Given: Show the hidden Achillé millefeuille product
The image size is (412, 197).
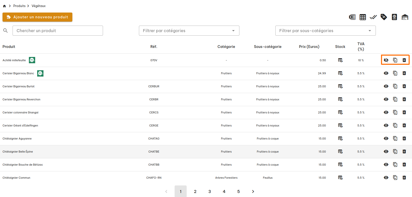Looking at the screenshot, I should pos(386,60).
